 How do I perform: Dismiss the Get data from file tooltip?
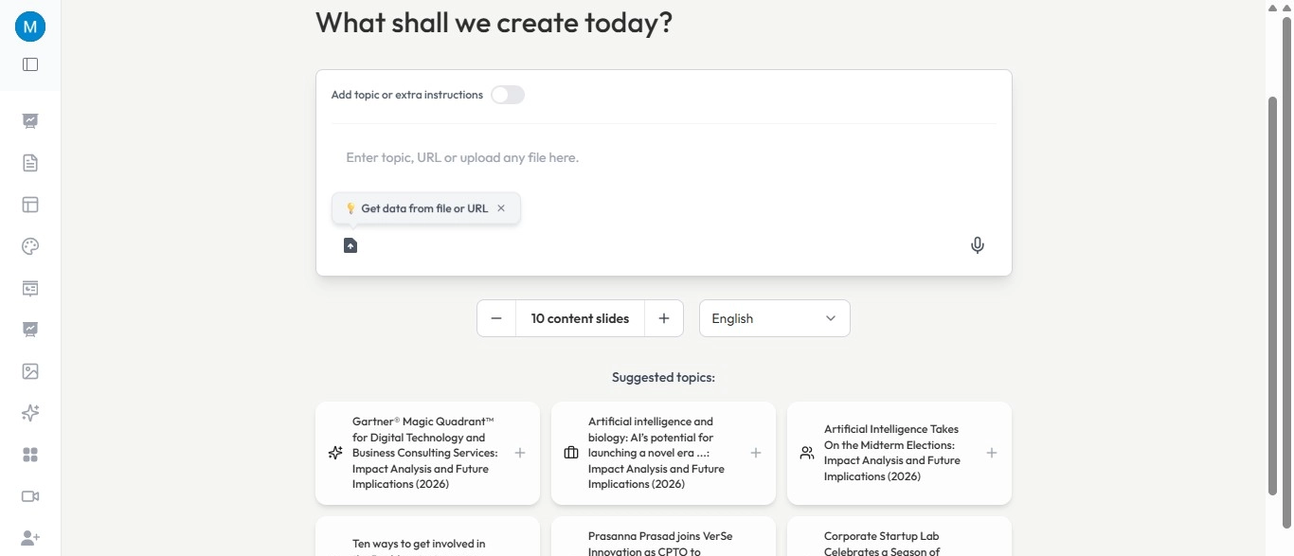pyautogui.click(x=501, y=208)
